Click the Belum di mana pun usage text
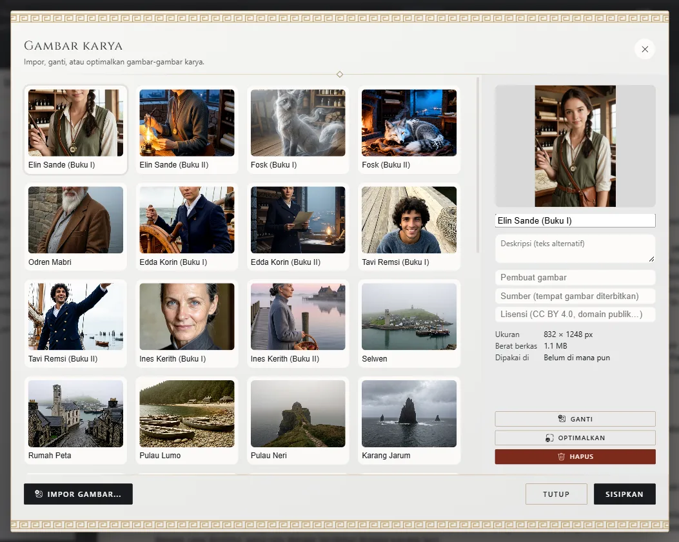Viewport: 679px width, 542px height. pyautogui.click(x=577, y=358)
